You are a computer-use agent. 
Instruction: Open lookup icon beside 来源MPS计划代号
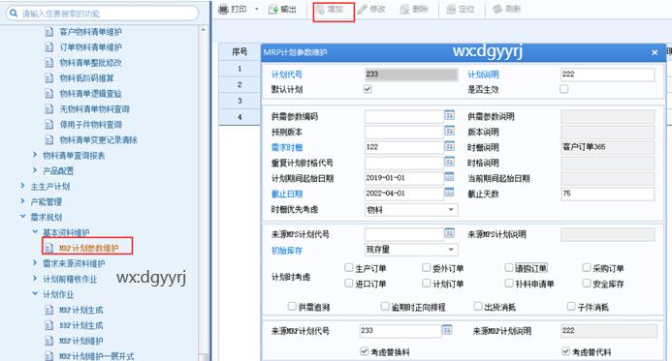(x=449, y=233)
